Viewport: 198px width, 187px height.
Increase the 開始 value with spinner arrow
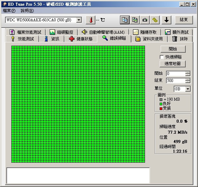point(188,72)
